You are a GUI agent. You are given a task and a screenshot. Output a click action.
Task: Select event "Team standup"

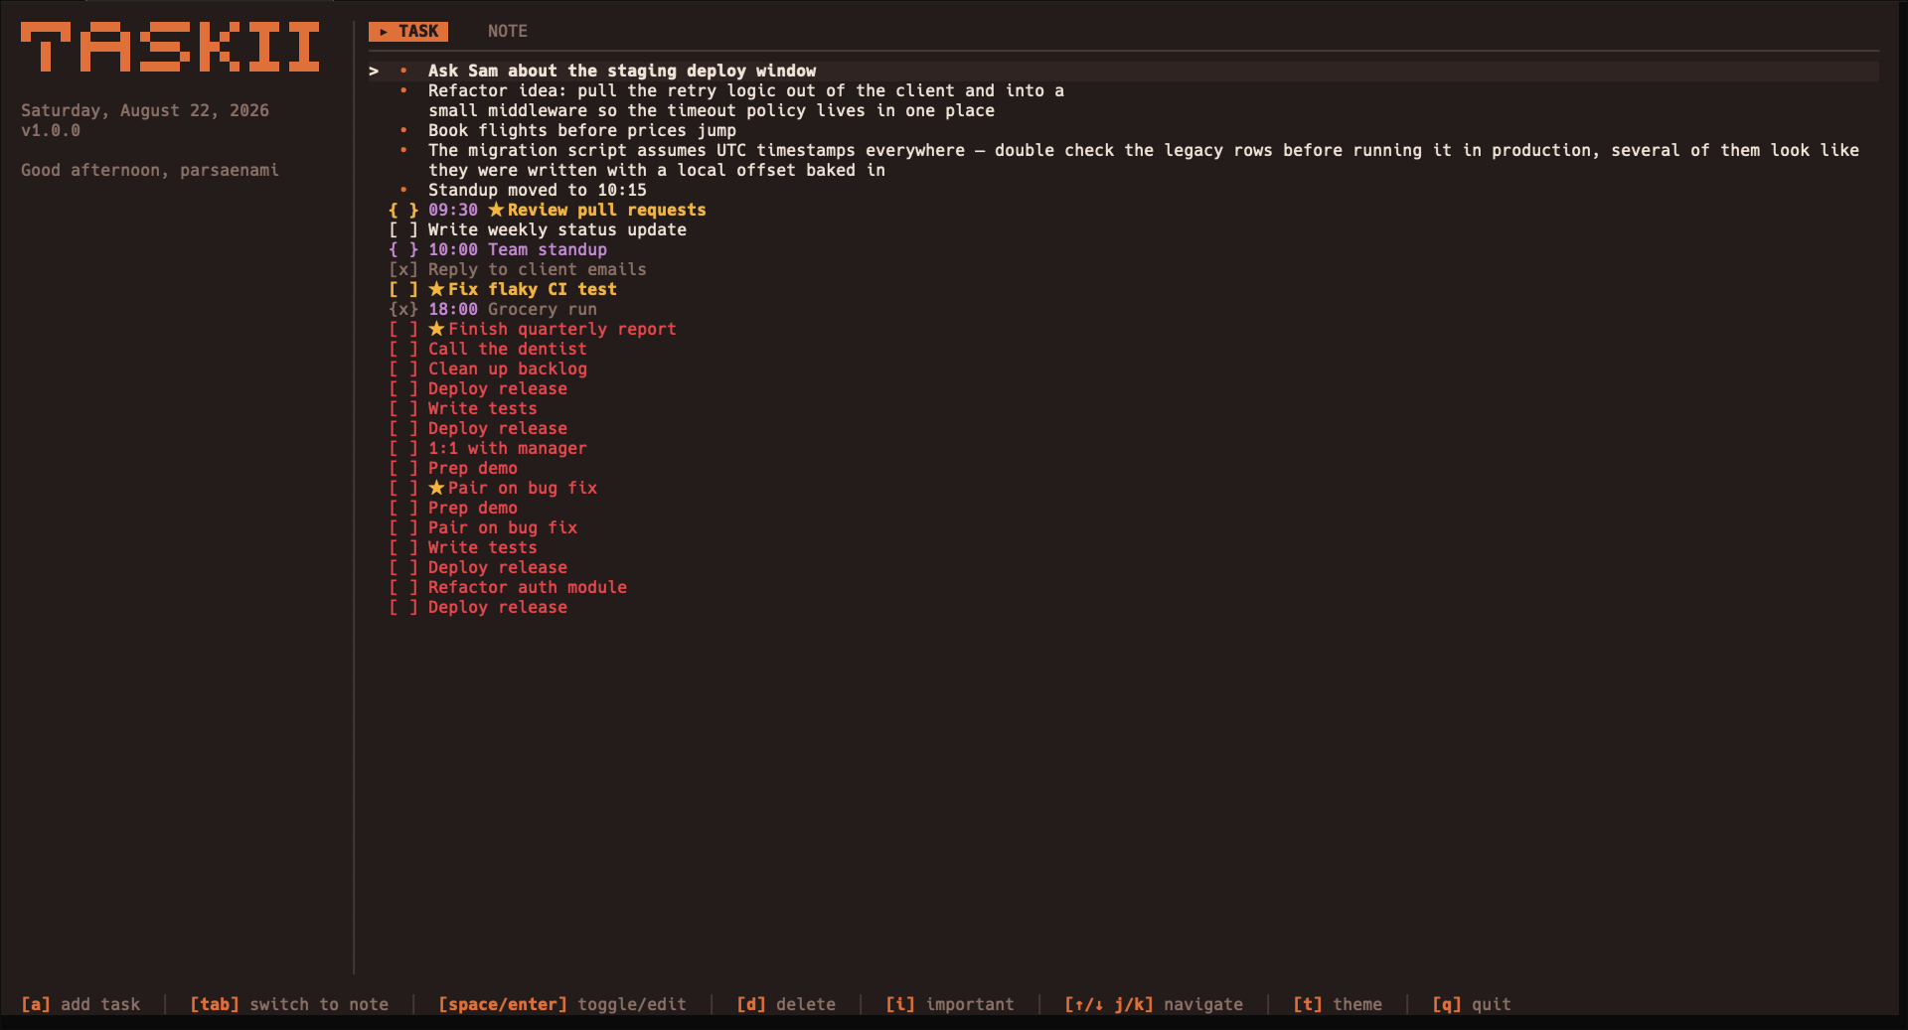coord(548,249)
